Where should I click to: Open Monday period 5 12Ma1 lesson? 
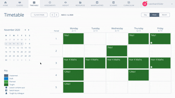pos(73,87)
